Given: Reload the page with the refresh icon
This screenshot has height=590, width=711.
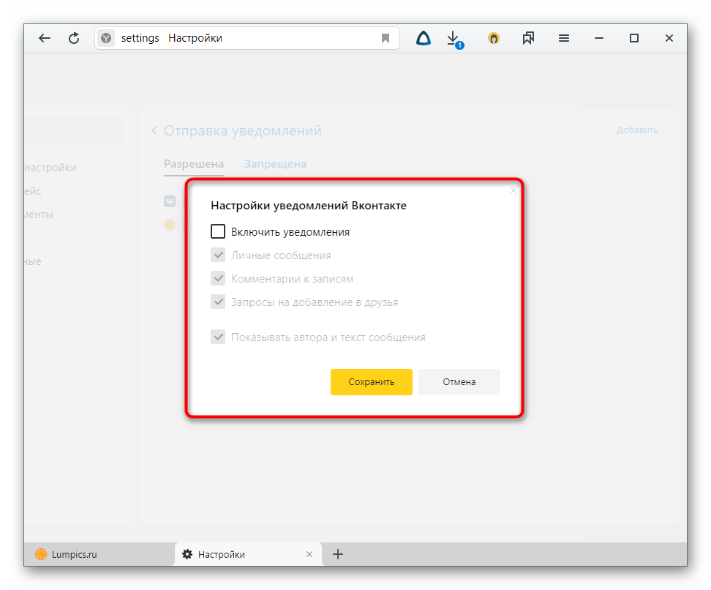Looking at the screenshot, I should 74,39.
